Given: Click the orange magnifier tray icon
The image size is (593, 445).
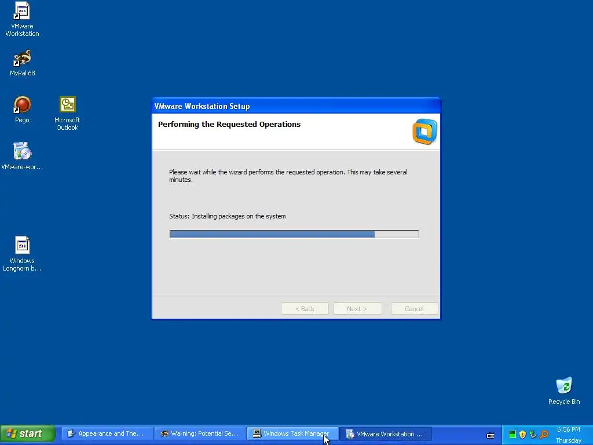Looking at the screenshot, I should 544,435.
